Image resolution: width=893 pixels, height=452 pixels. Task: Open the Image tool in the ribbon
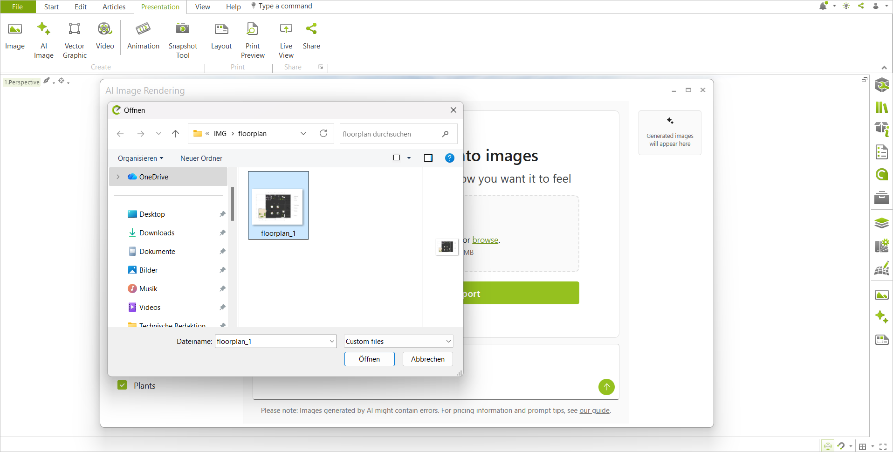[15, 36]
